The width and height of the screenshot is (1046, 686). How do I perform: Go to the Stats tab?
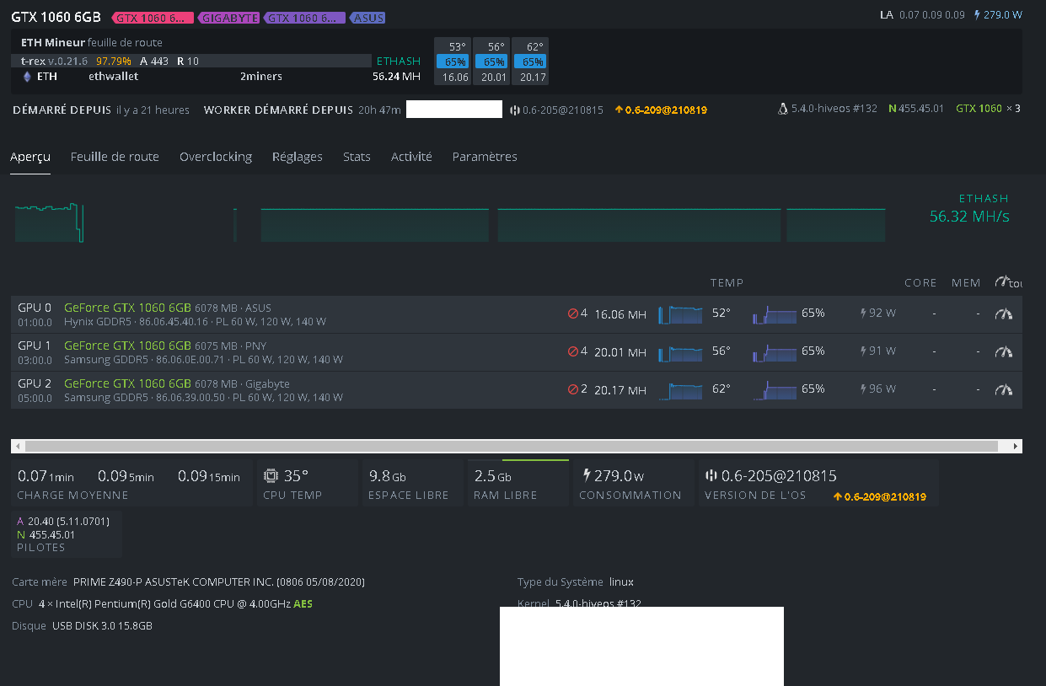(x=357, y=157)
